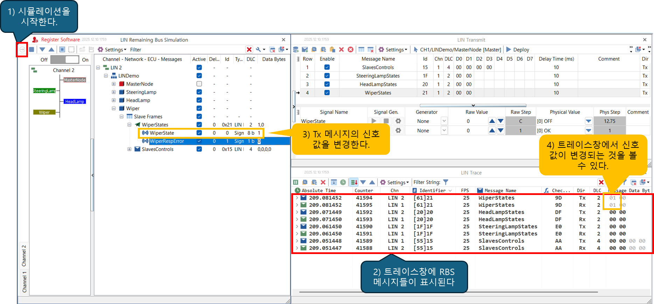654x304 pixels.
Task: Click the red X clear filter icon in RBS panel
Action: pyautogui.click(x=249, y=50)
